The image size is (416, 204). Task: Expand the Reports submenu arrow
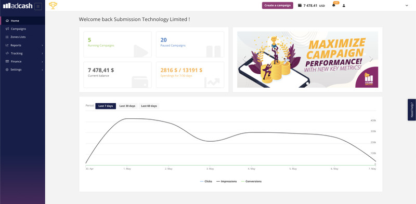click(42, 45)
